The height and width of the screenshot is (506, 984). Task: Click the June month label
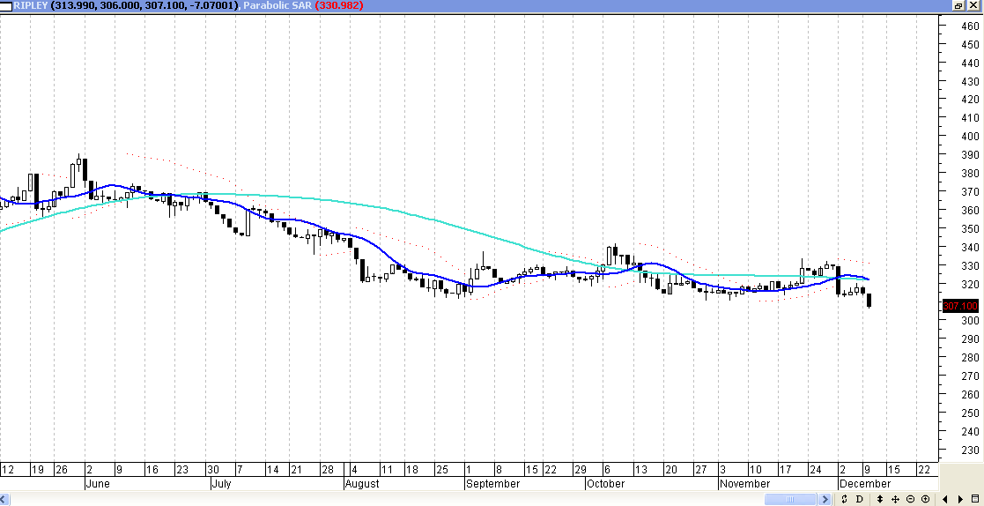tap(97, 484)
